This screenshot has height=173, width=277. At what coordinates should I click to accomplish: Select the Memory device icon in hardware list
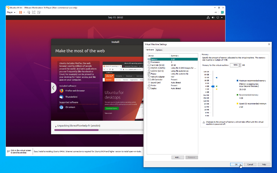tap(149, 59)
